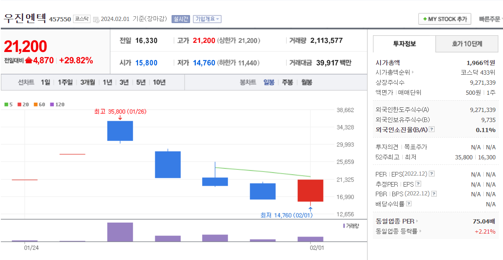Image resolution: width=503 pixels, height=260 pixels.
Task: Click the +29.82% change rate
Action: [76, 60]
